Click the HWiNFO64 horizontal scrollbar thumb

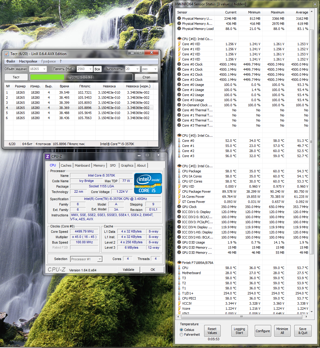(x=241, y=317)
